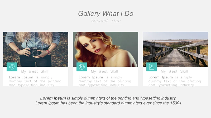Click the "Gallery What I Do" title
The width and height of the screenshot is (211, 118).
pos(105,14)
